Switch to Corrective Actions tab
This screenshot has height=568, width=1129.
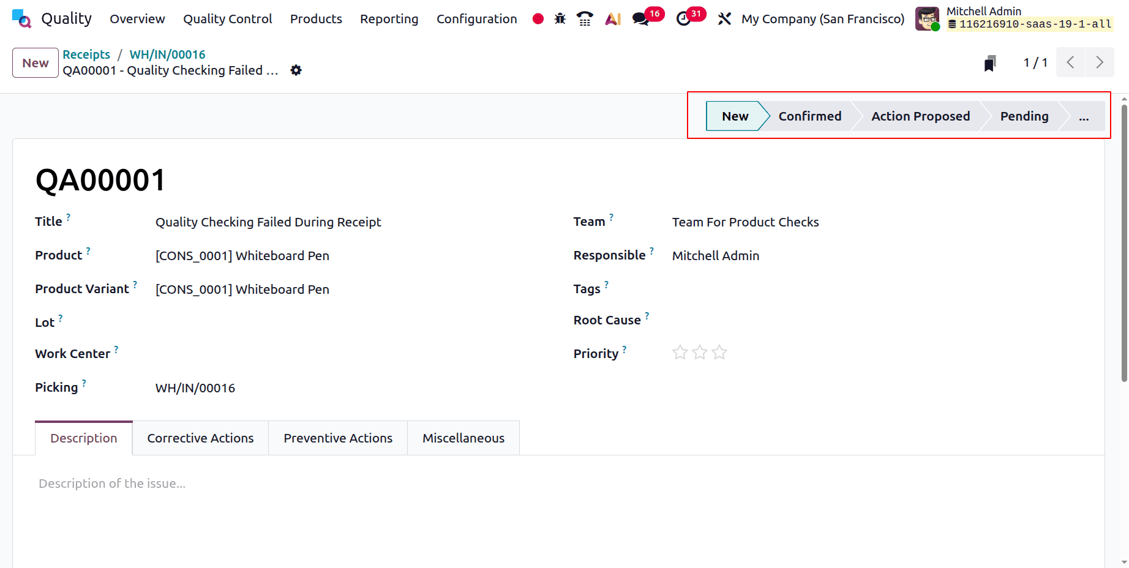(x=200, y=438)
